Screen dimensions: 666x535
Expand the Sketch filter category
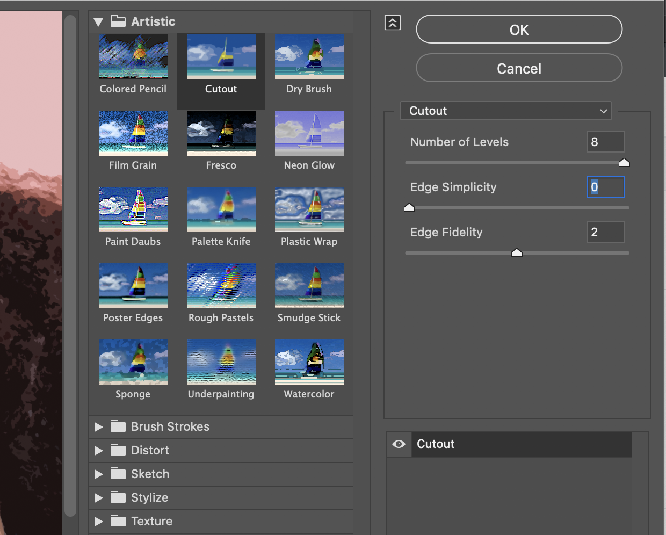pyautogui.click(x=98, y=474)
